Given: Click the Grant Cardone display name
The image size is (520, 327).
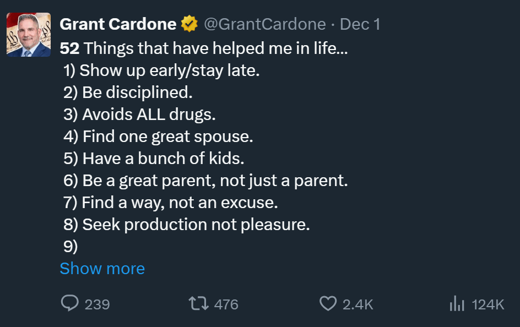Looking at the screenshot, I should [x=118, y=24].
